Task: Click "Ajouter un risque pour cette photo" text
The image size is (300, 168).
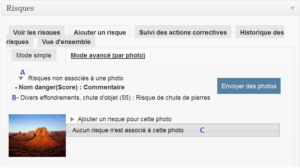Action: click(124, 119)
